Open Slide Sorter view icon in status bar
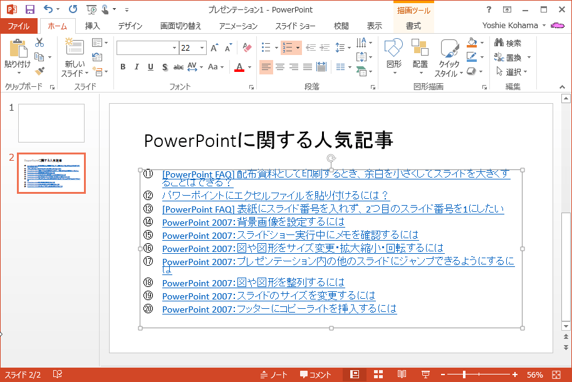572x382 pixels. tap(378, 374)
